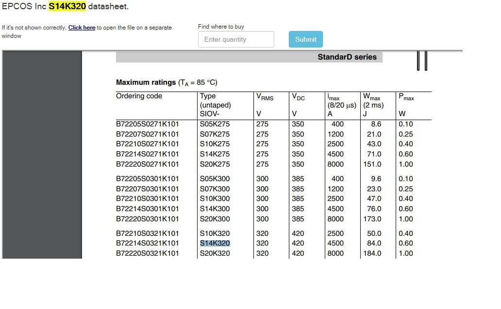Click ordering code B72205S0271K101
This screenshot has height=309, width=501.
[147, 124]
